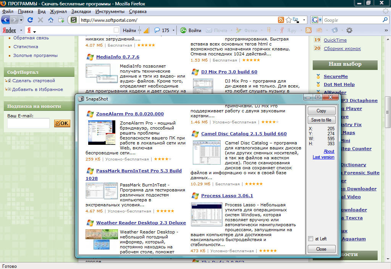
Task: Bookmark page with the star icon
Action: pos(289,20)
